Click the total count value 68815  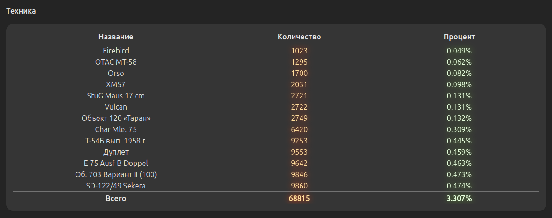pos(299,198)
